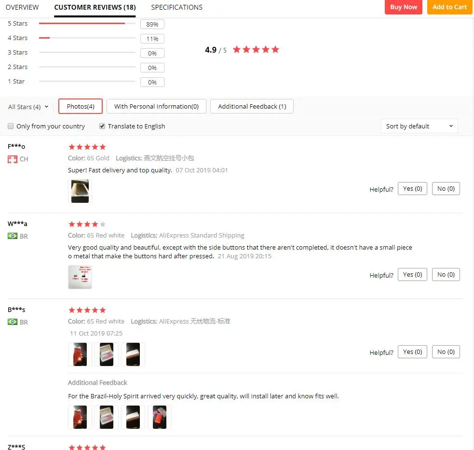Click reviewer name B***s
This screenshot has width=474, height=450.
coord(16,309)
